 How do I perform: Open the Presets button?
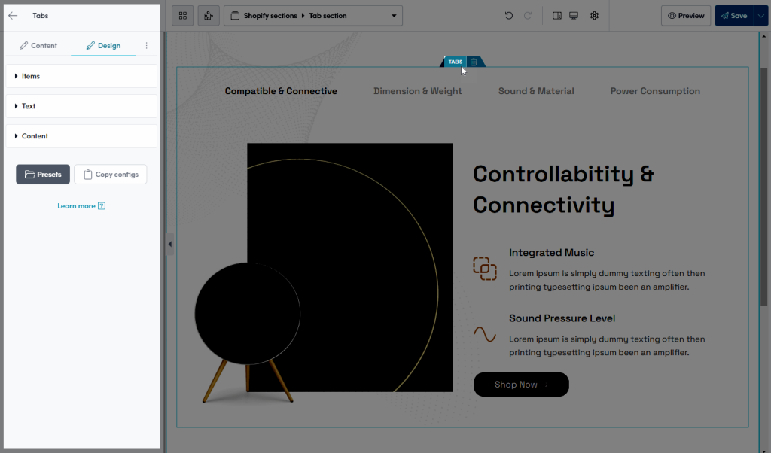coord(43,175)
